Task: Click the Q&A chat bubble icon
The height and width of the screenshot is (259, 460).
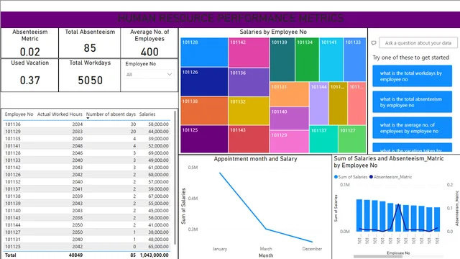Action: (374, 43)
